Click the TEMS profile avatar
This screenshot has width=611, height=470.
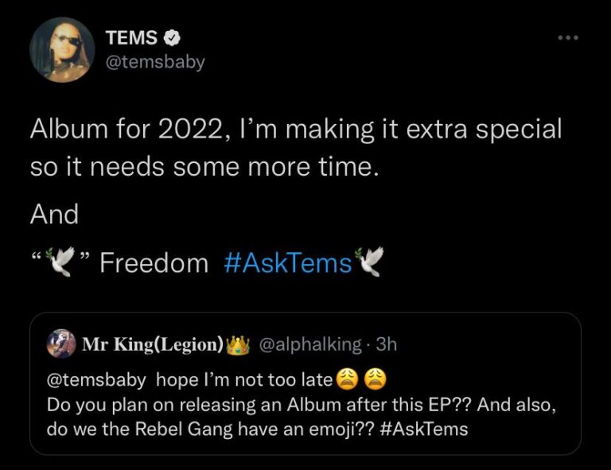click(62, 50)
